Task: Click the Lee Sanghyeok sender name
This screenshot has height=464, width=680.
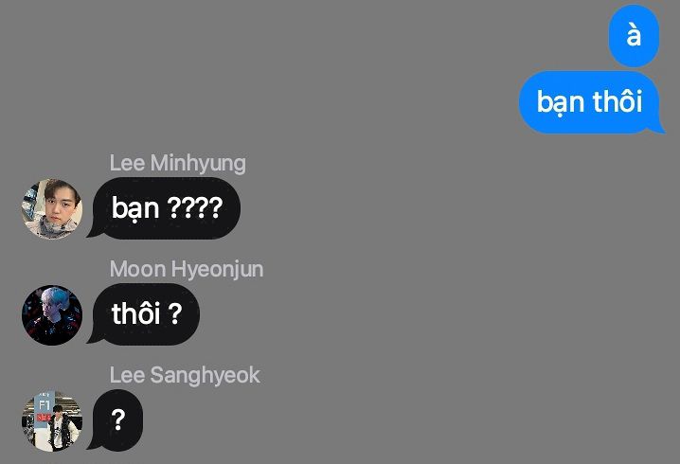Action: (x=185, y=375)
